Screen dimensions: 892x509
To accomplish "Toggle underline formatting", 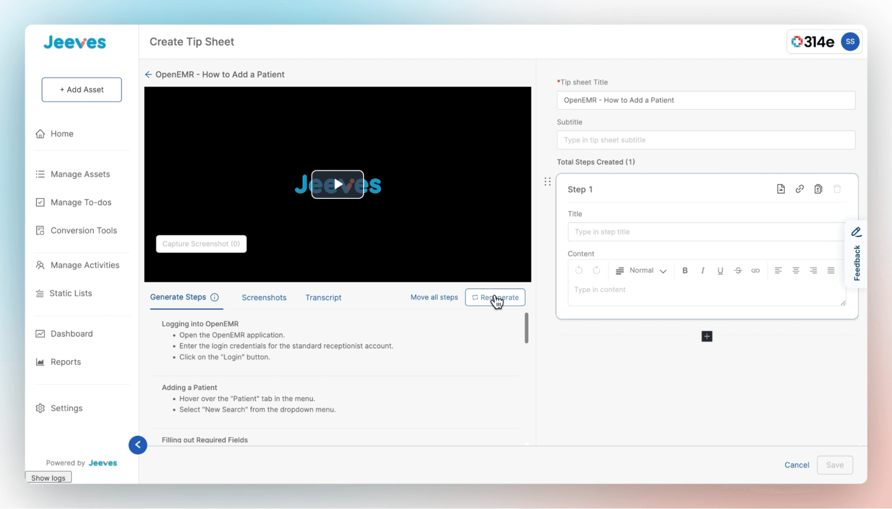I will click(720, 271).
